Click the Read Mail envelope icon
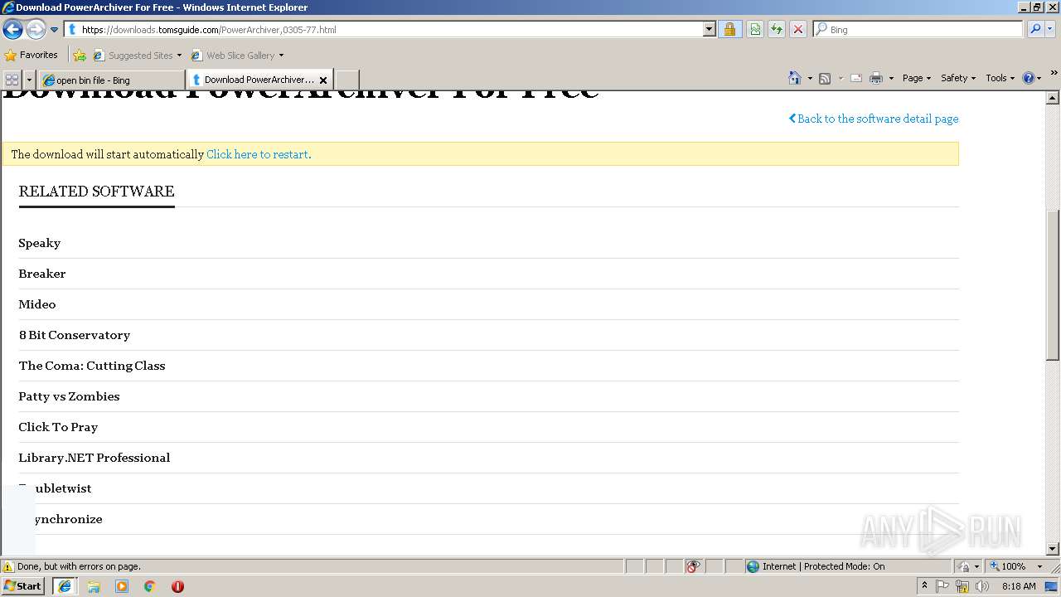1061x597 pixels. pos(856,78)
